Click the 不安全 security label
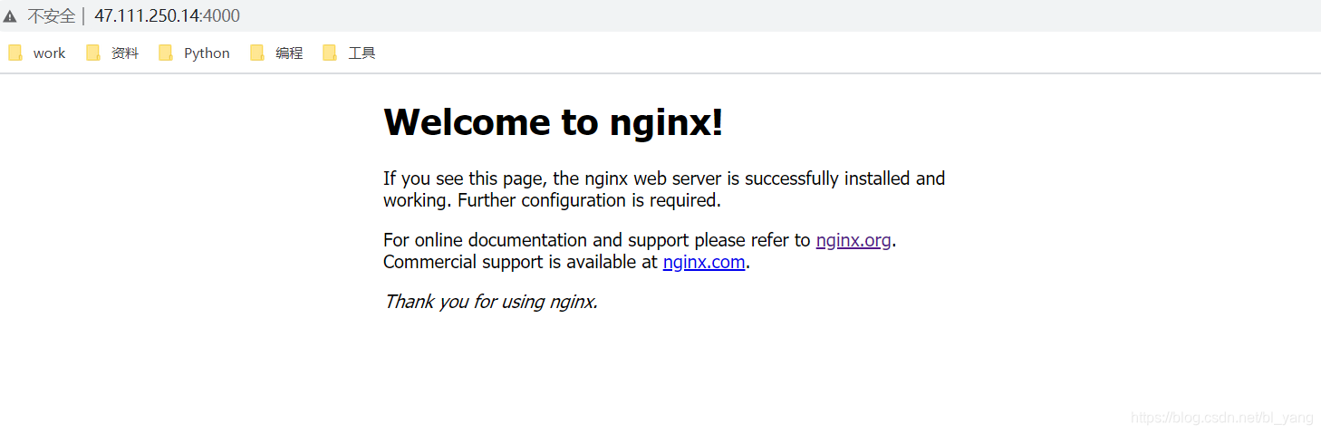This screenshot has height=434, width=1321. [52, 16]
